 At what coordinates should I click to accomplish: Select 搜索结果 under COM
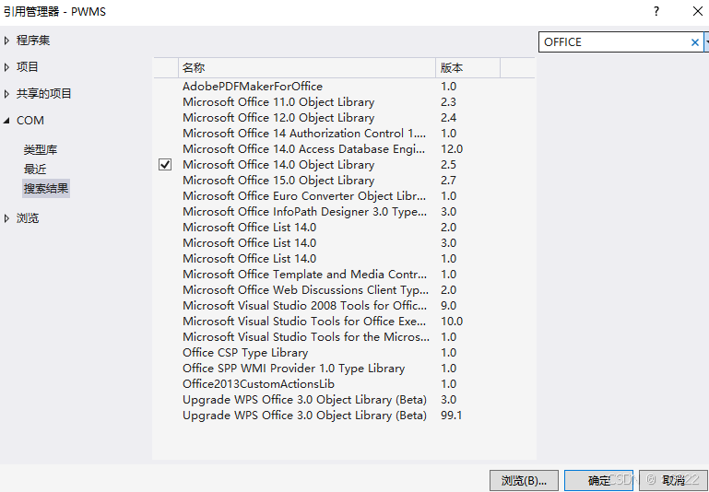46,188
